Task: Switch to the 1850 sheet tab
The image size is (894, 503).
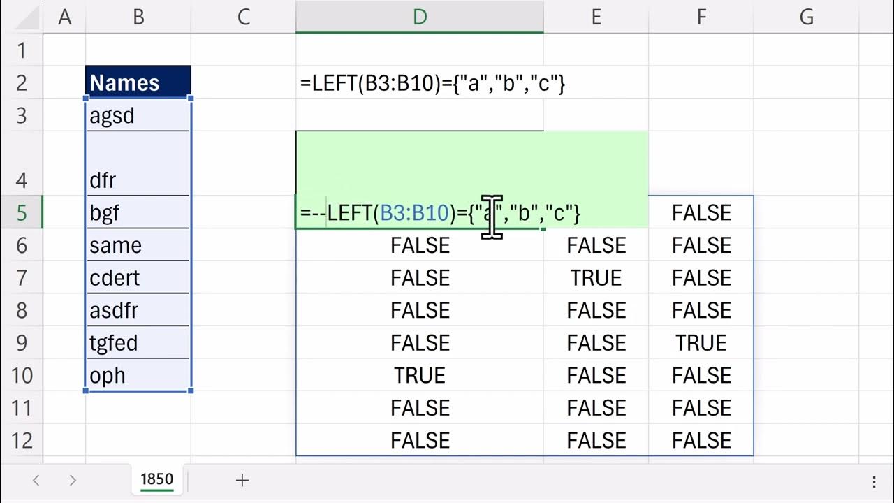Action: (156, 479)
